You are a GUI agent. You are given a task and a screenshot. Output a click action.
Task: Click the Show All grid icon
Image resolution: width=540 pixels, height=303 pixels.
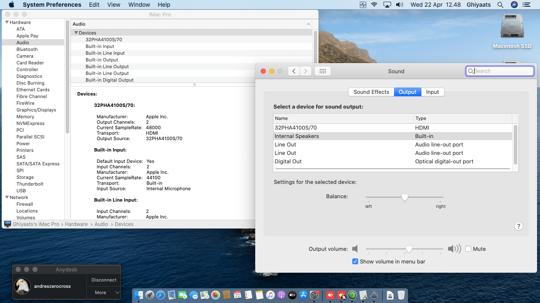point(323,71)
